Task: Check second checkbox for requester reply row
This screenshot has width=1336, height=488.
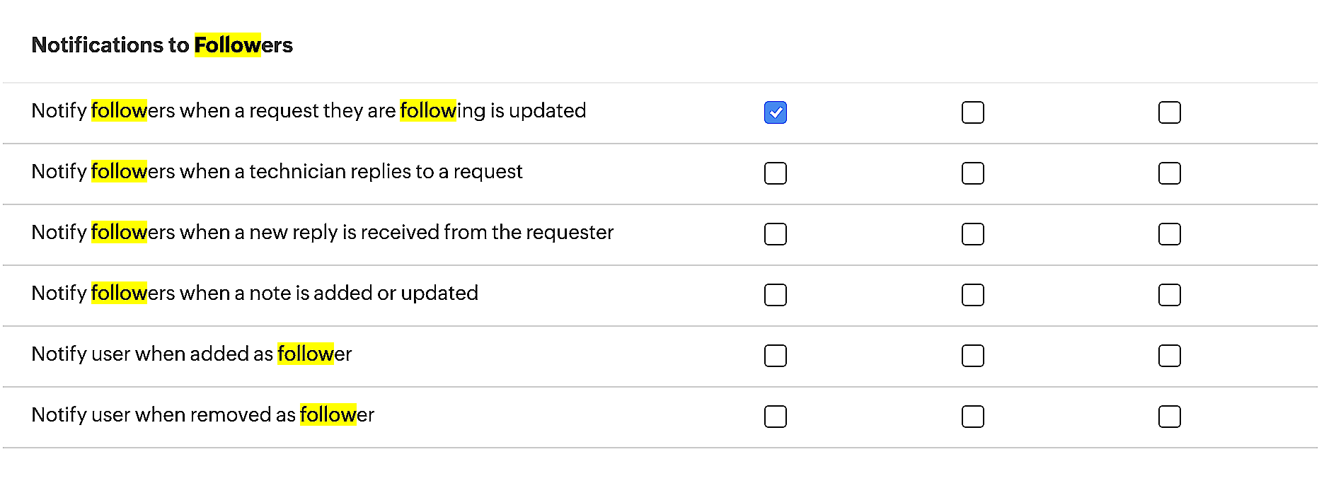Action: [x=973, y=233]
